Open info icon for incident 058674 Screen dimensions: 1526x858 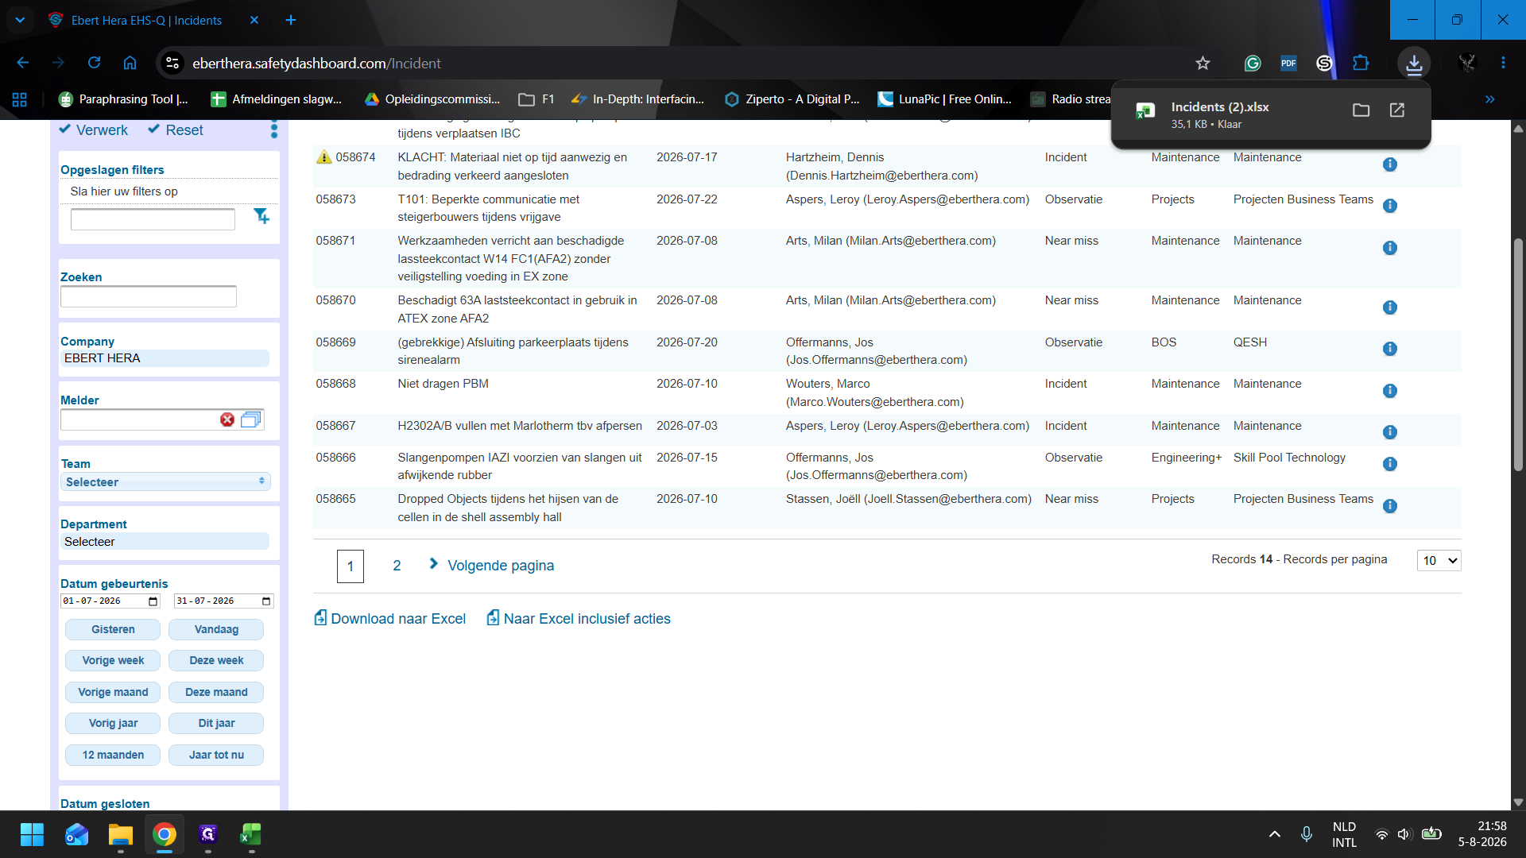pos(1389,164)
